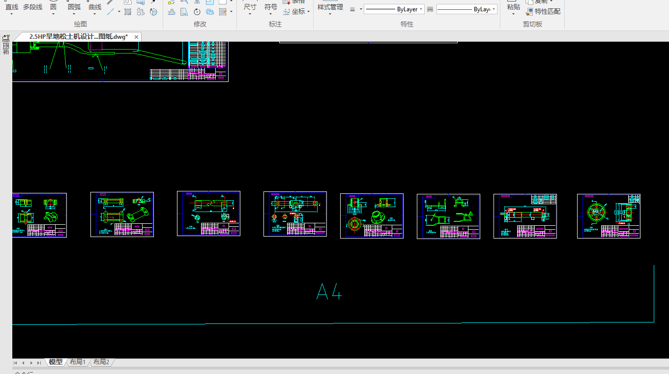Open 样式管理 style manager
The width and height of the screenshot is (669, 374).
pyautogui.click(x=330, y=7)
